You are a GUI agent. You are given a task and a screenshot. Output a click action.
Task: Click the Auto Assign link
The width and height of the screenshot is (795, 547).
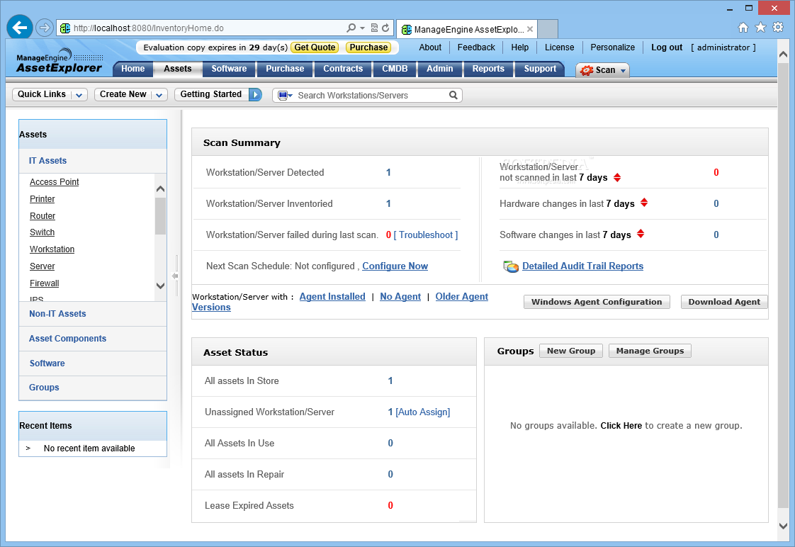point(423,412)
